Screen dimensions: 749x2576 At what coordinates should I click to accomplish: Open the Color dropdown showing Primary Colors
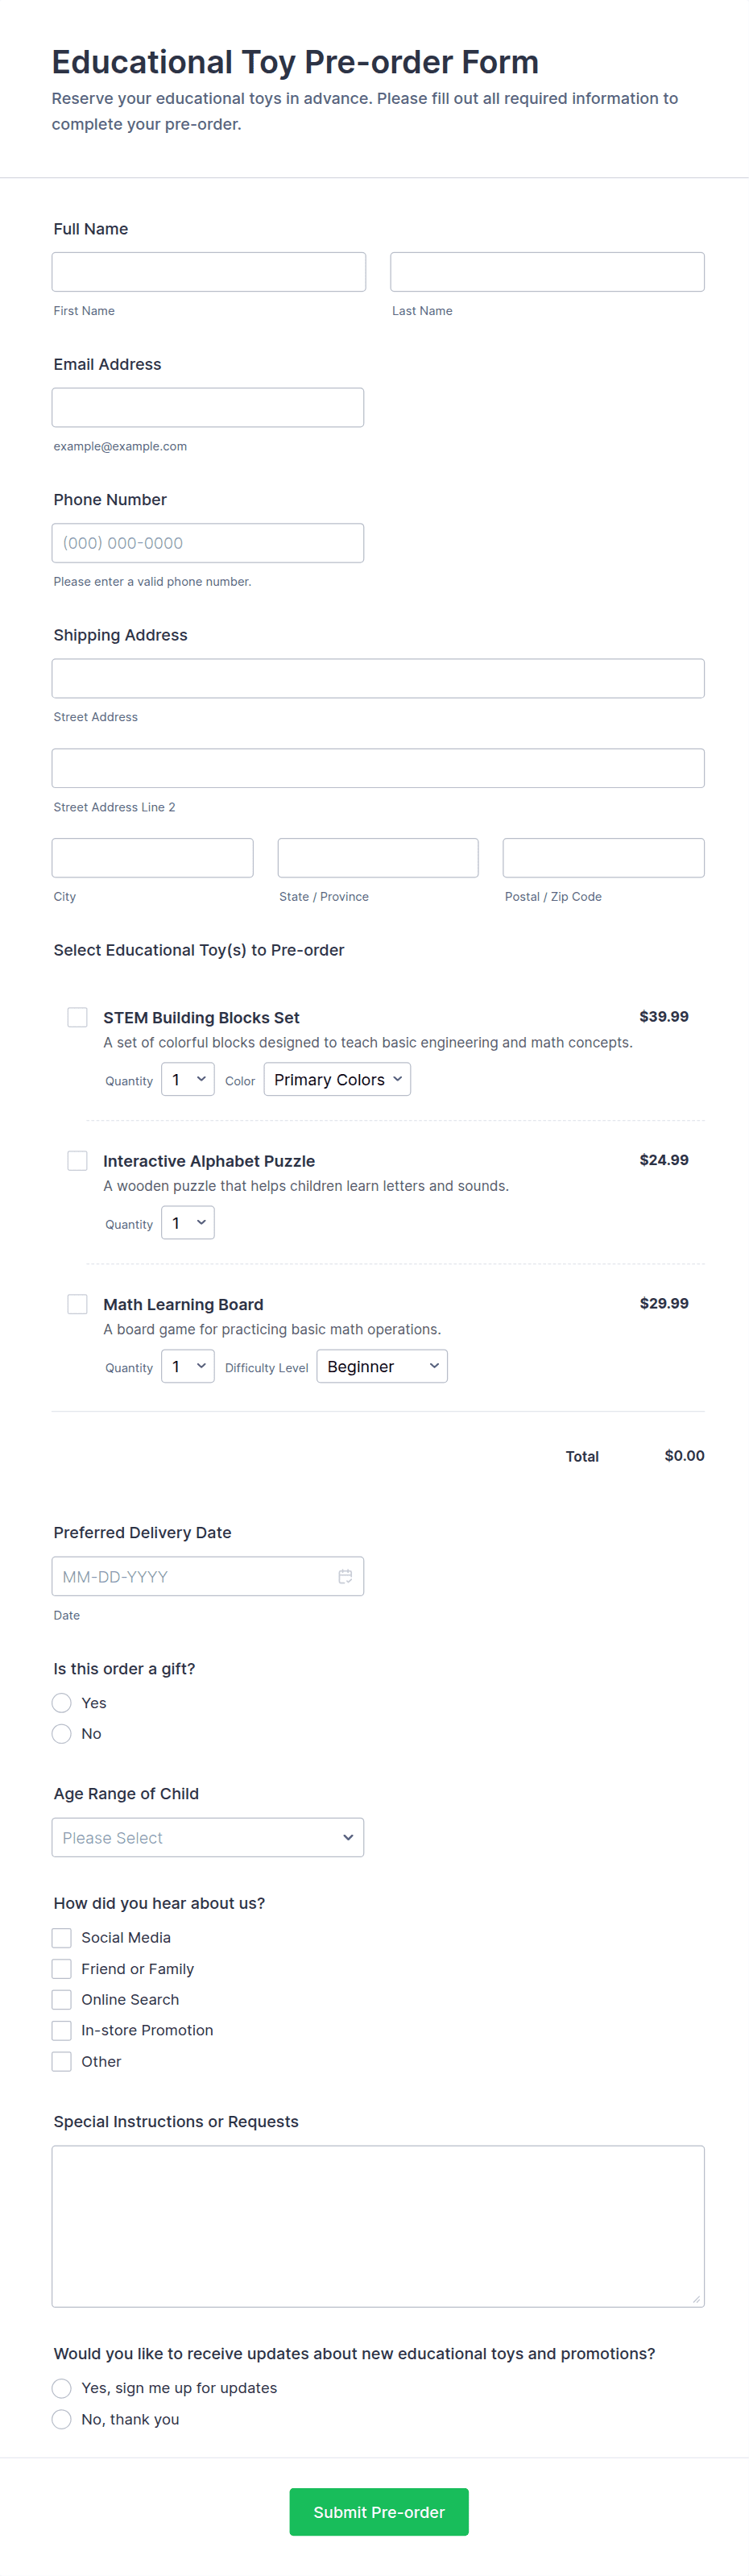pos(337,1080)
